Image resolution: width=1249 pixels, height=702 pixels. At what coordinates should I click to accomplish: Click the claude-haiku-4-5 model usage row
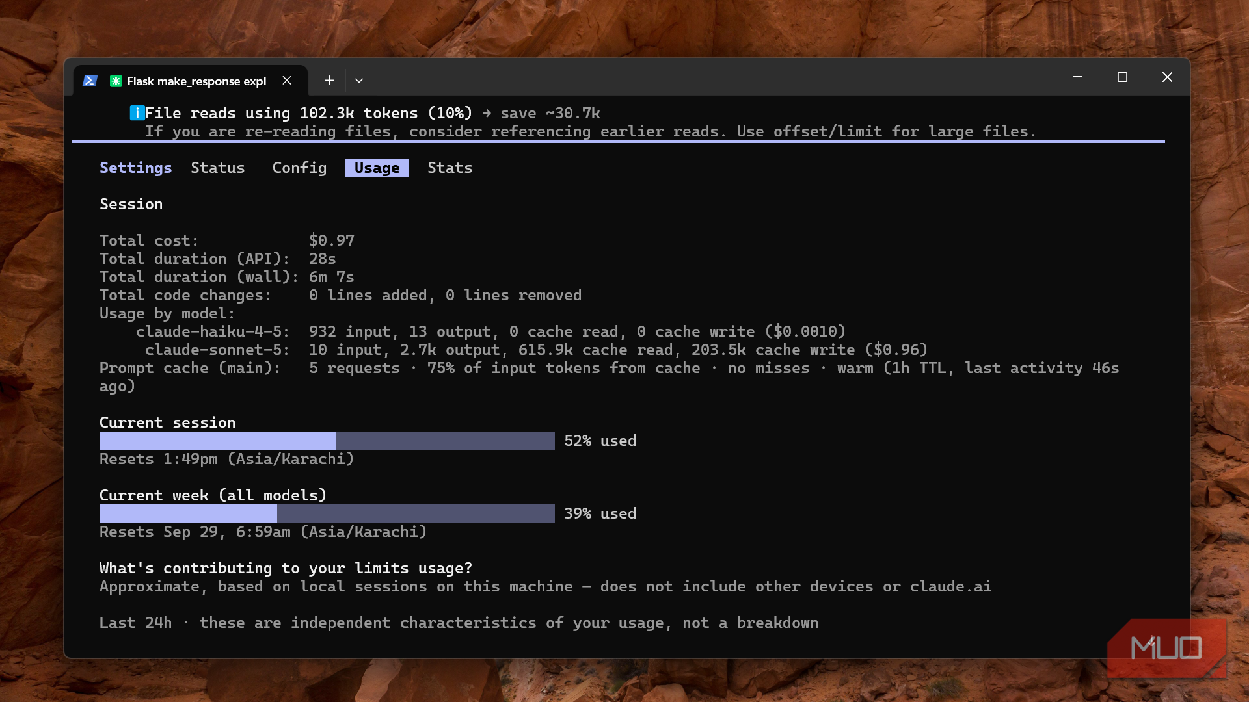(490, 331)
